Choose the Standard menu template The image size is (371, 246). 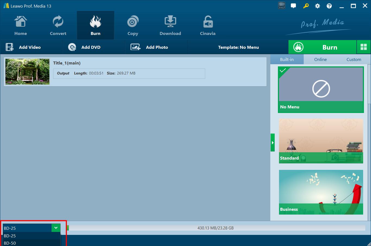point(321,141)
